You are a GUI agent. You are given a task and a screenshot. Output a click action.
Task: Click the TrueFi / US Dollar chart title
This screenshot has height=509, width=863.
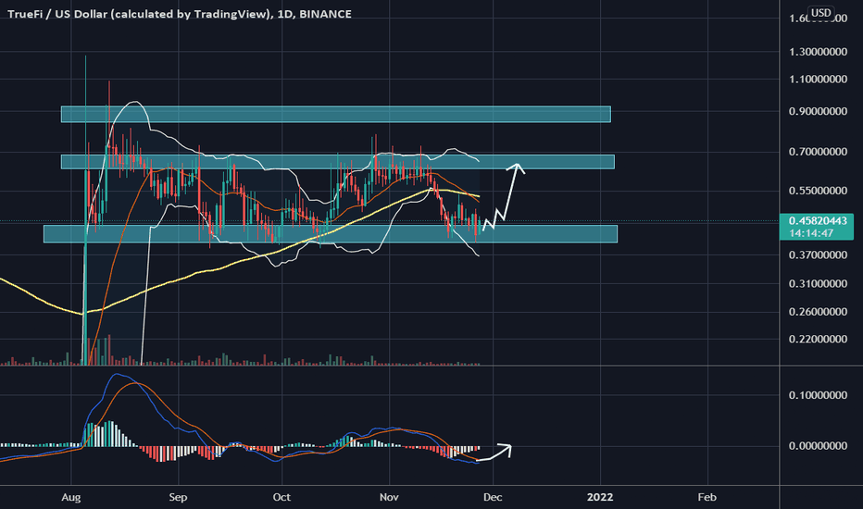point(180,14)
